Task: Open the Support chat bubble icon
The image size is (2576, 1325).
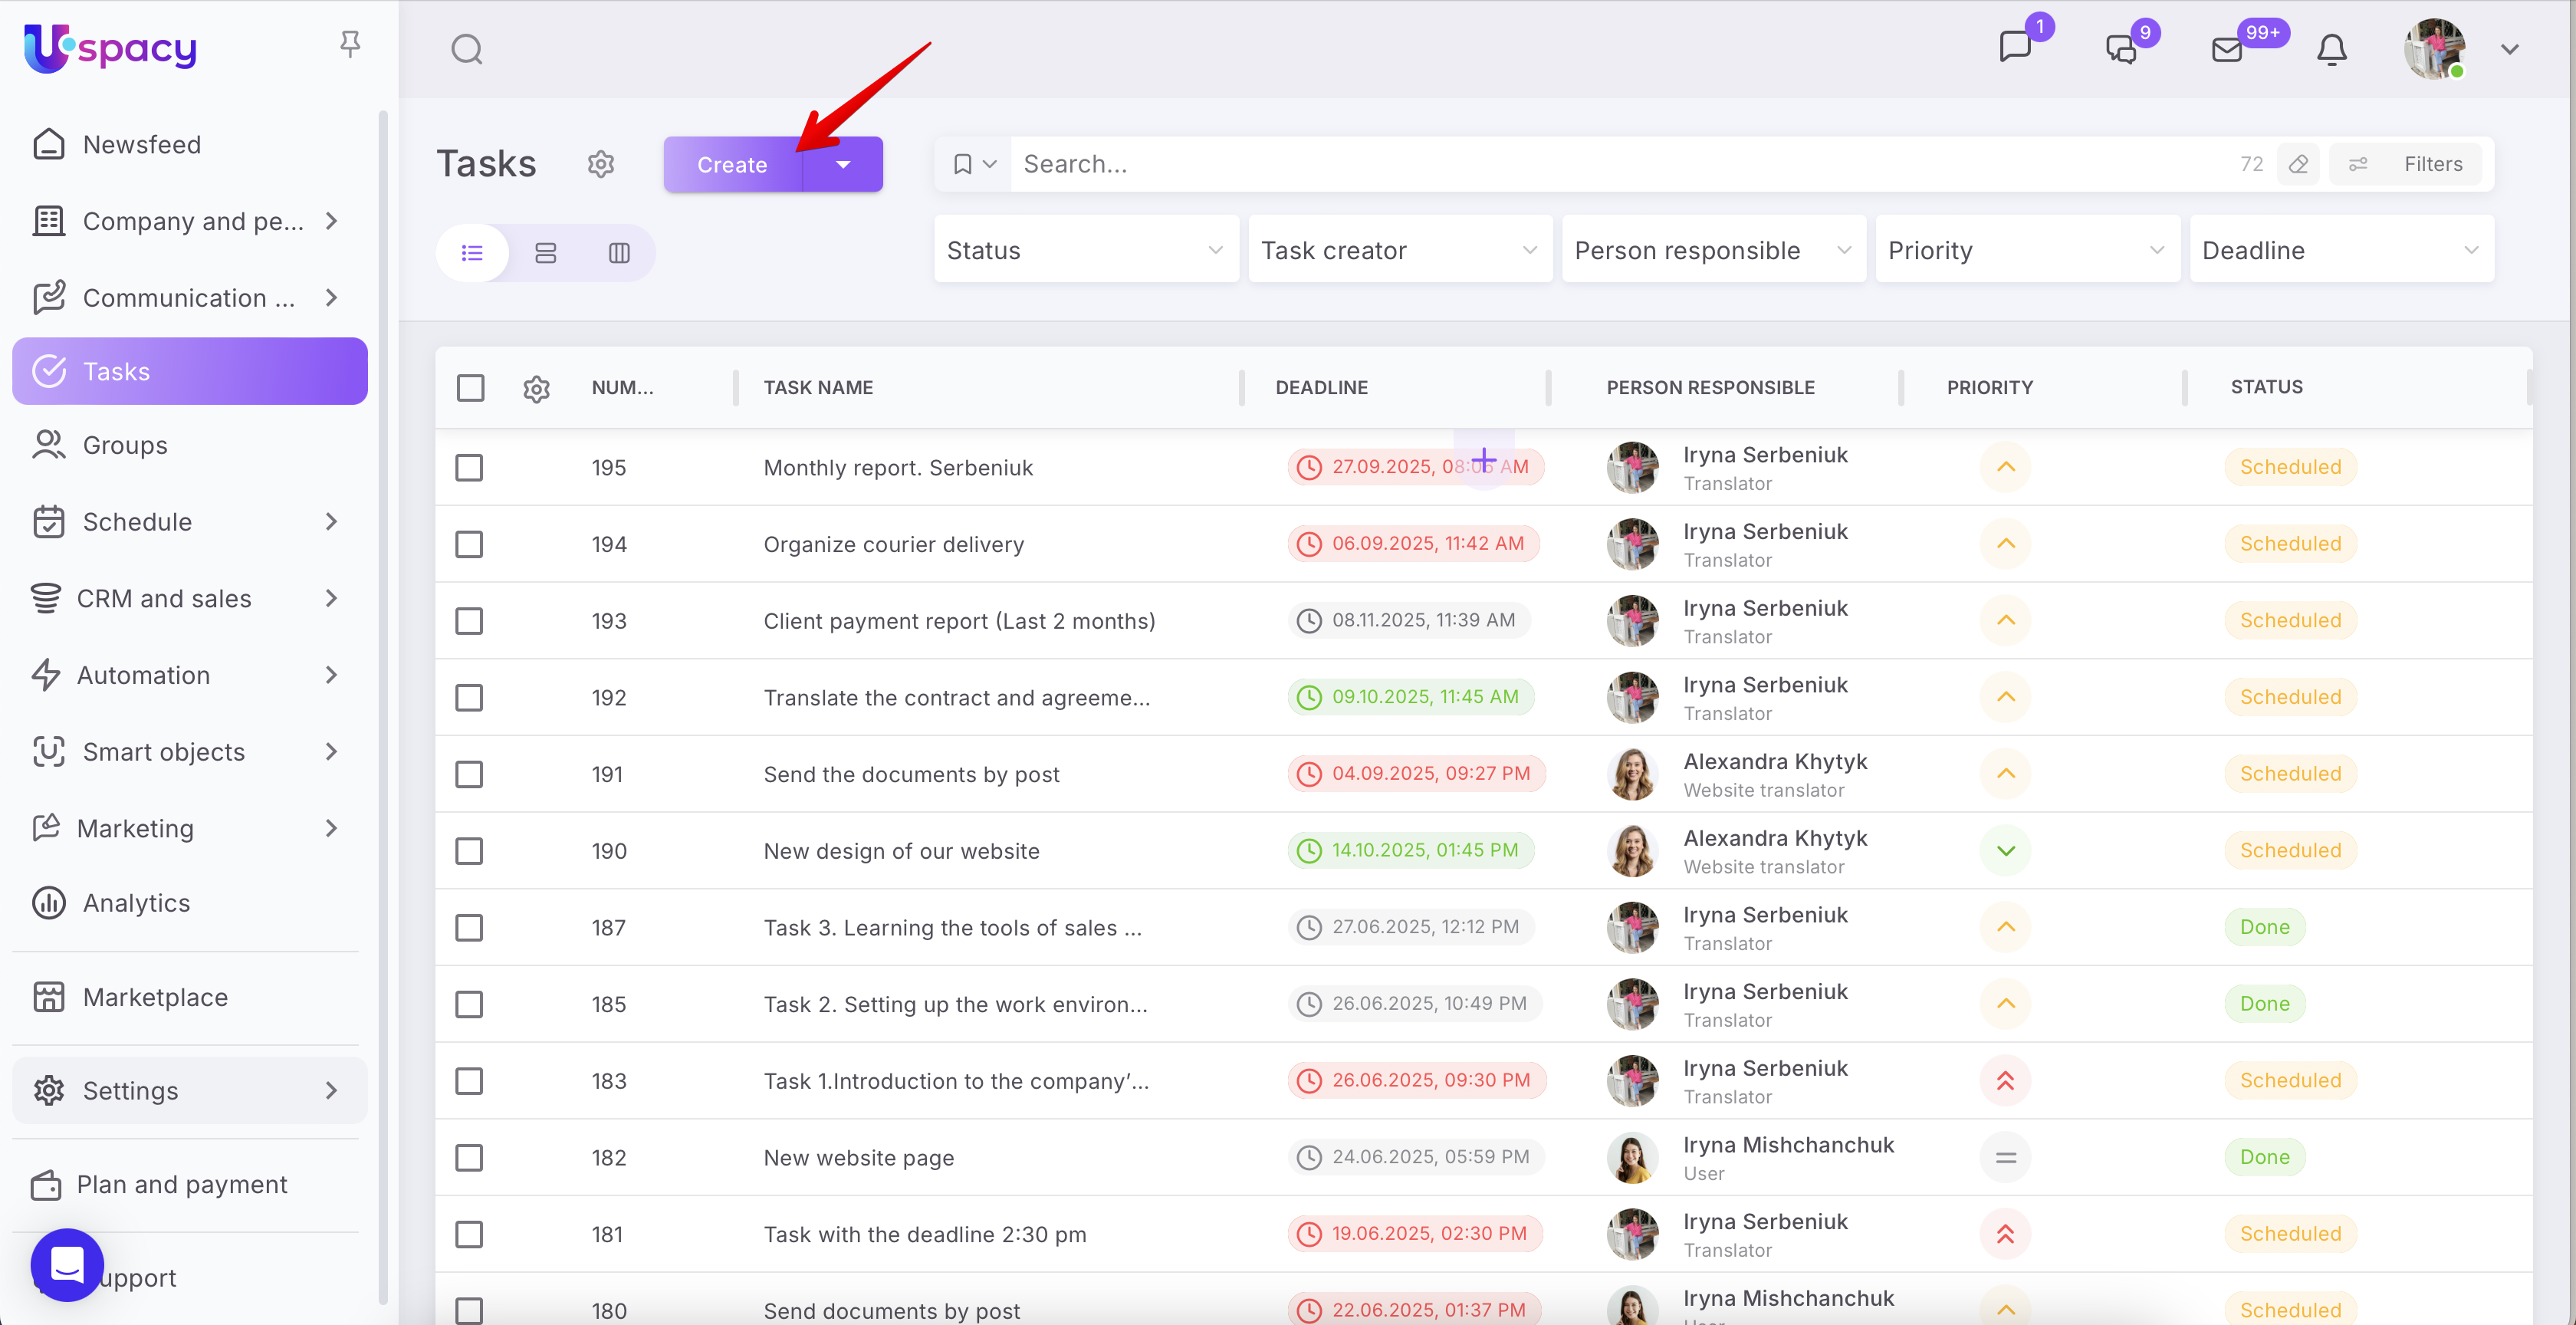Action: tap(67, 1264)
